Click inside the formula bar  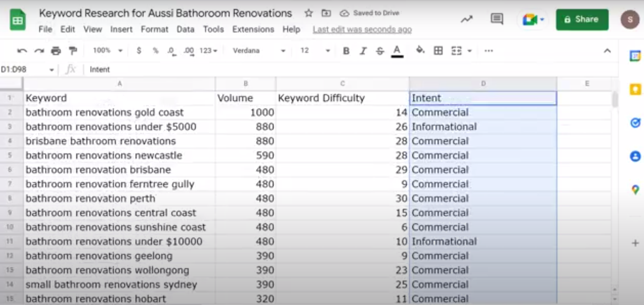pos(192,69)
